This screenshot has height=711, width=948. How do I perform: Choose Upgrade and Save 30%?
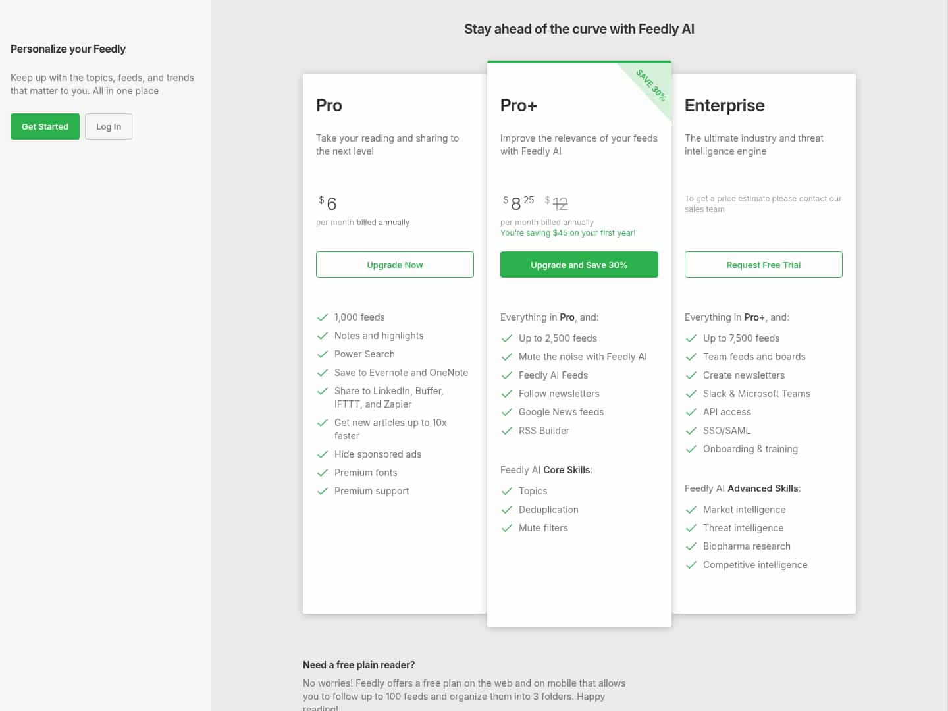click(x=579, y=265)
